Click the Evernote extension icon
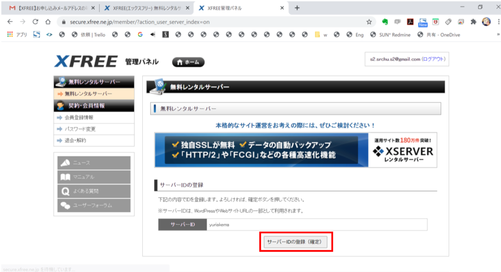 [385, 21]
